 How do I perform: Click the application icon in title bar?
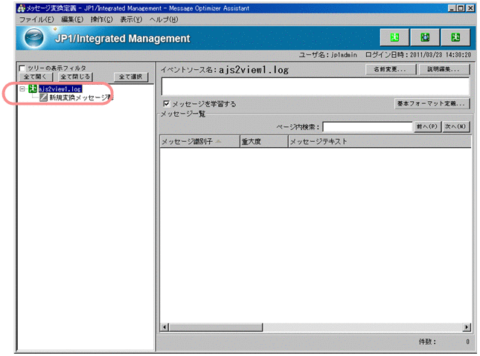click(21, 8)
